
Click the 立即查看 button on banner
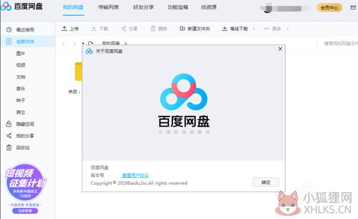[25, 211]
